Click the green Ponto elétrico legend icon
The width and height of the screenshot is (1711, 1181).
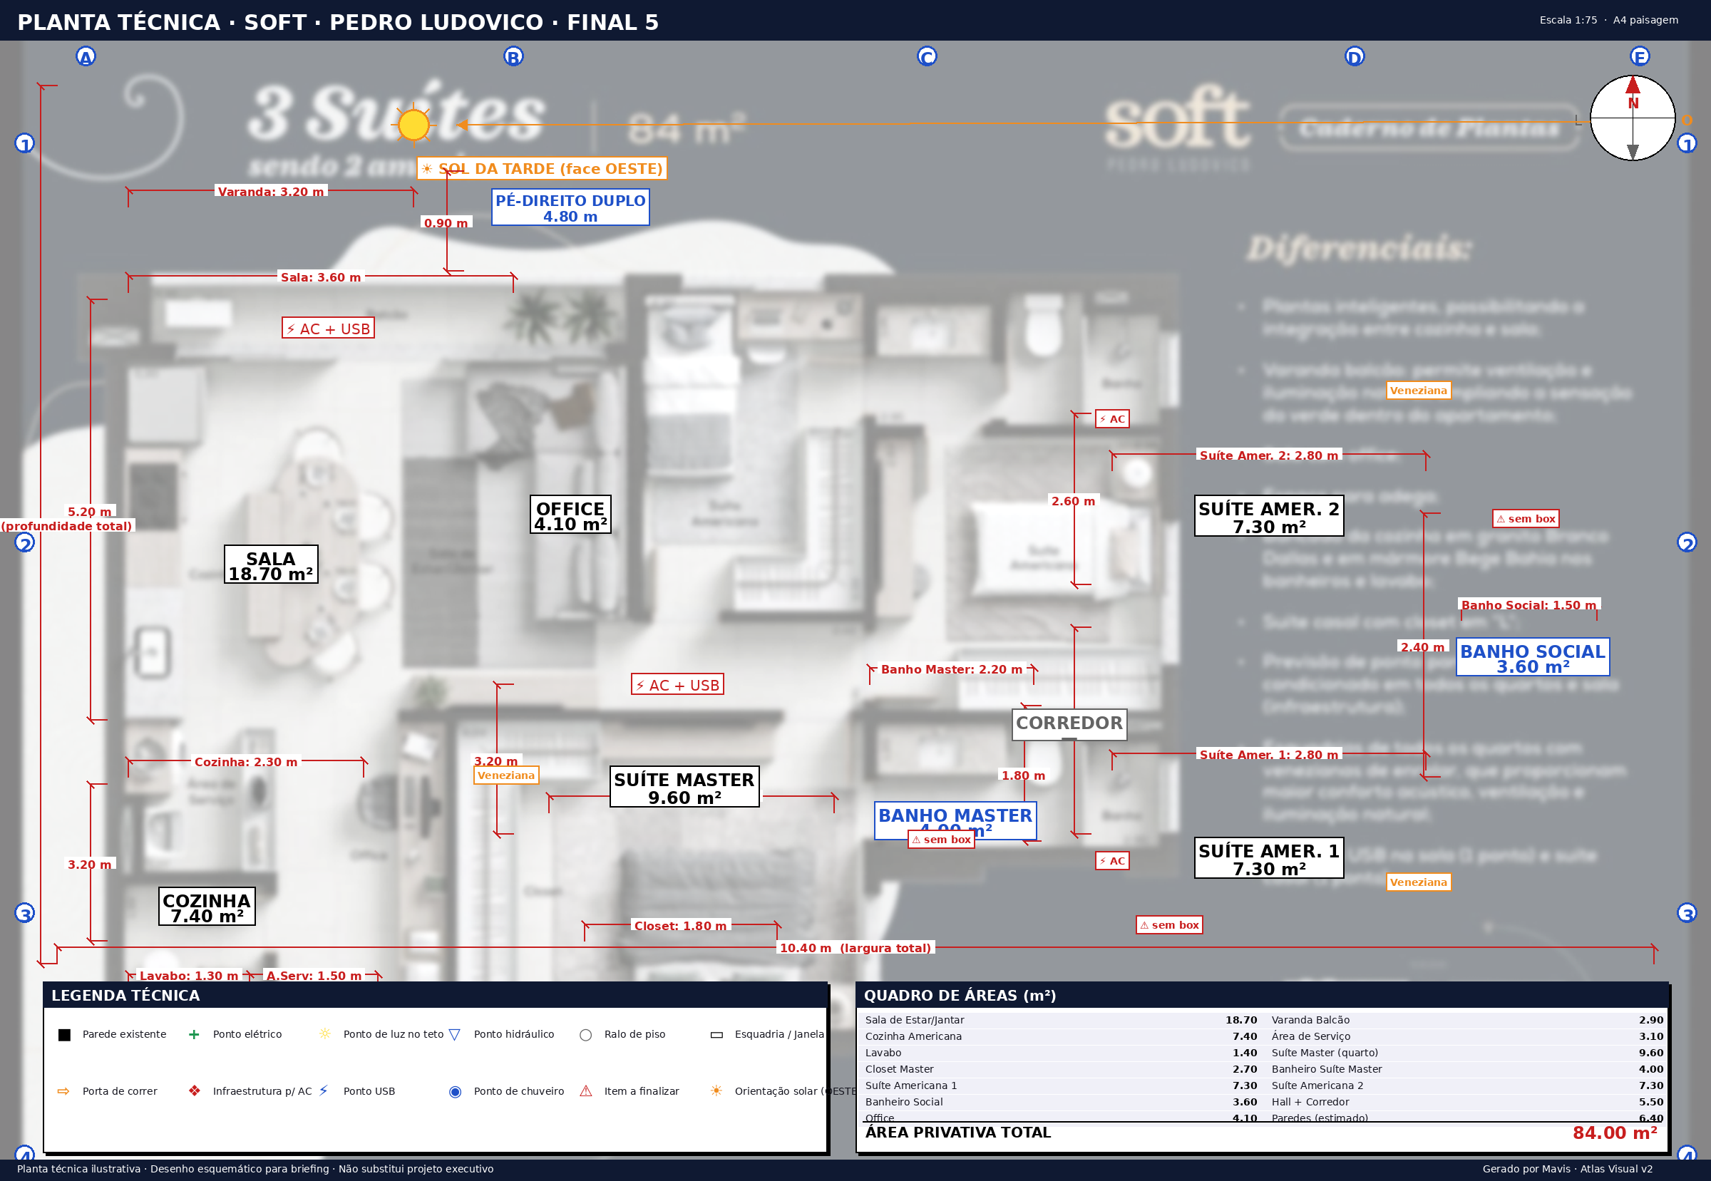point(194,1033)
